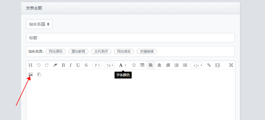265x120 pixels.
Task: Click the 发表主题 panel heading
Action: click(34, 8)
